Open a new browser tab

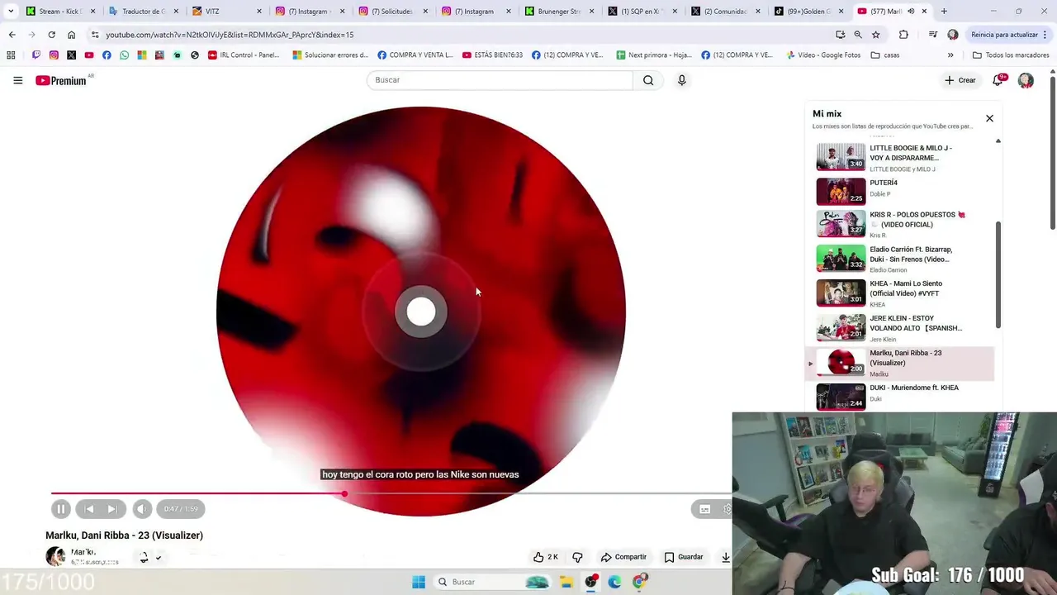coord(944,12)
